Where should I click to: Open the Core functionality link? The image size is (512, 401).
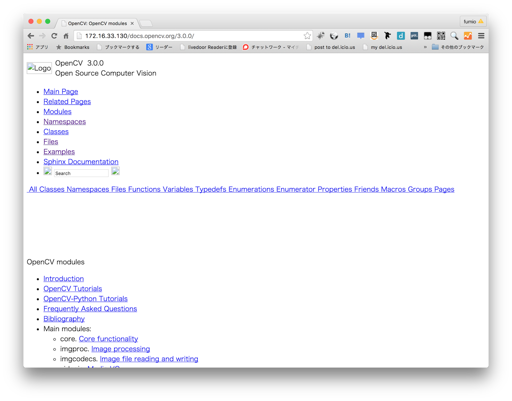point(108,339)
